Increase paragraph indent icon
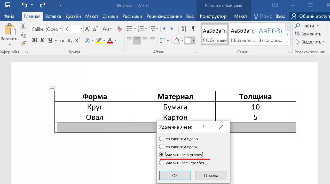The width and height of the screenshot is (330, 184). tap(174, 29)
